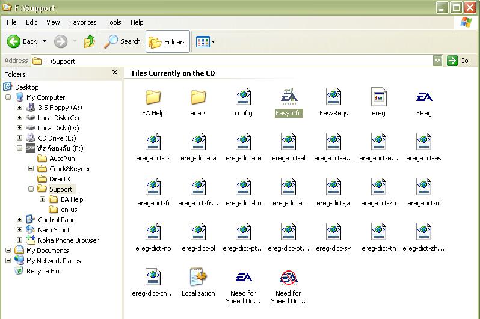The width and height of the screenshot is (480, 319).
Task: Click the Search button
Action: click(122, 41)
